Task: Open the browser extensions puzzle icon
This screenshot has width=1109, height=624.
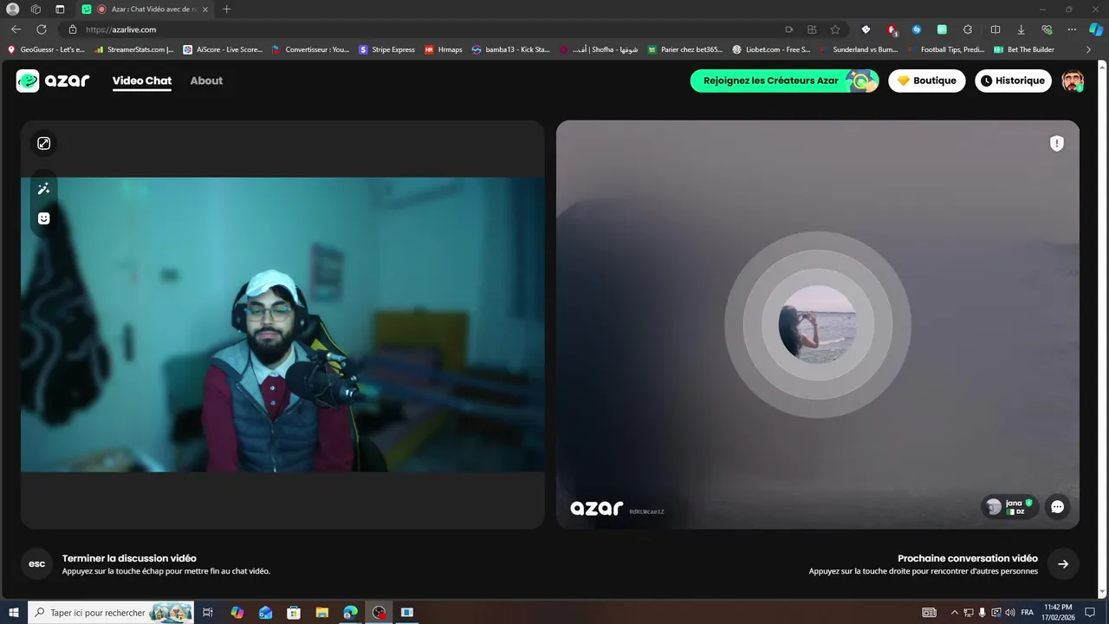Action: (968, 29)
